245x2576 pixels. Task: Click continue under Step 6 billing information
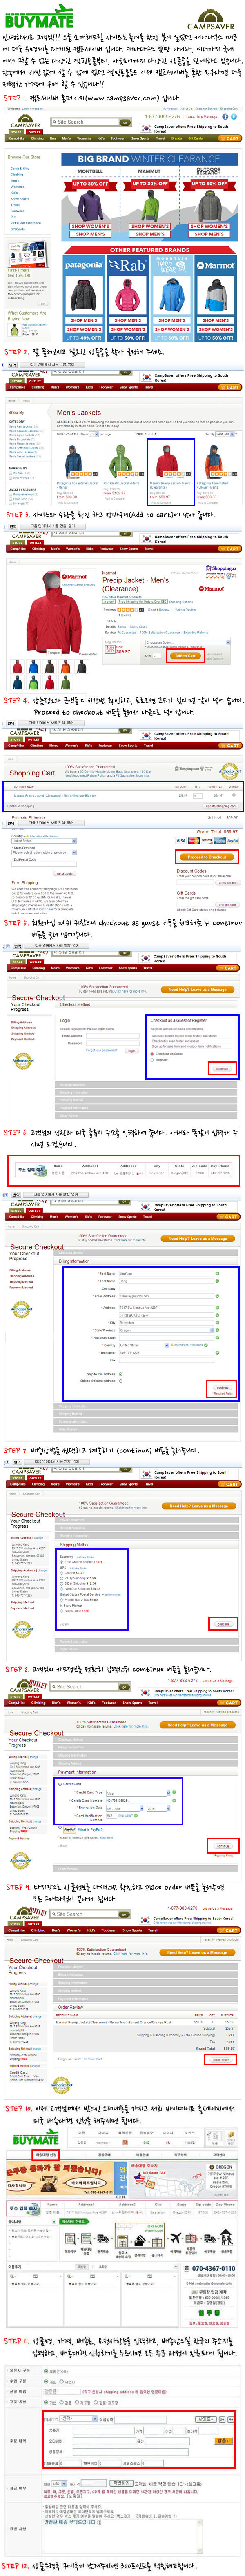click(x=222, y=1387)
